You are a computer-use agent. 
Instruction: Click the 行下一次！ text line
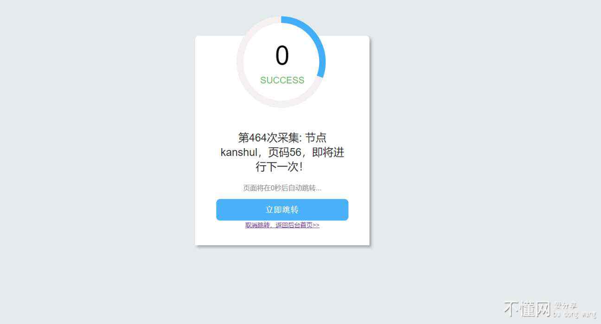(x=280, y=167)
